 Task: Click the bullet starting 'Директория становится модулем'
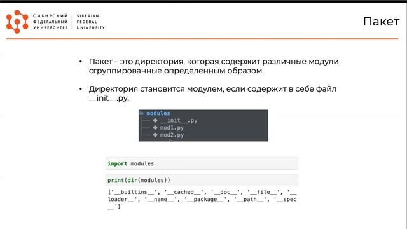pyautogui.click(x=212, y=94)
